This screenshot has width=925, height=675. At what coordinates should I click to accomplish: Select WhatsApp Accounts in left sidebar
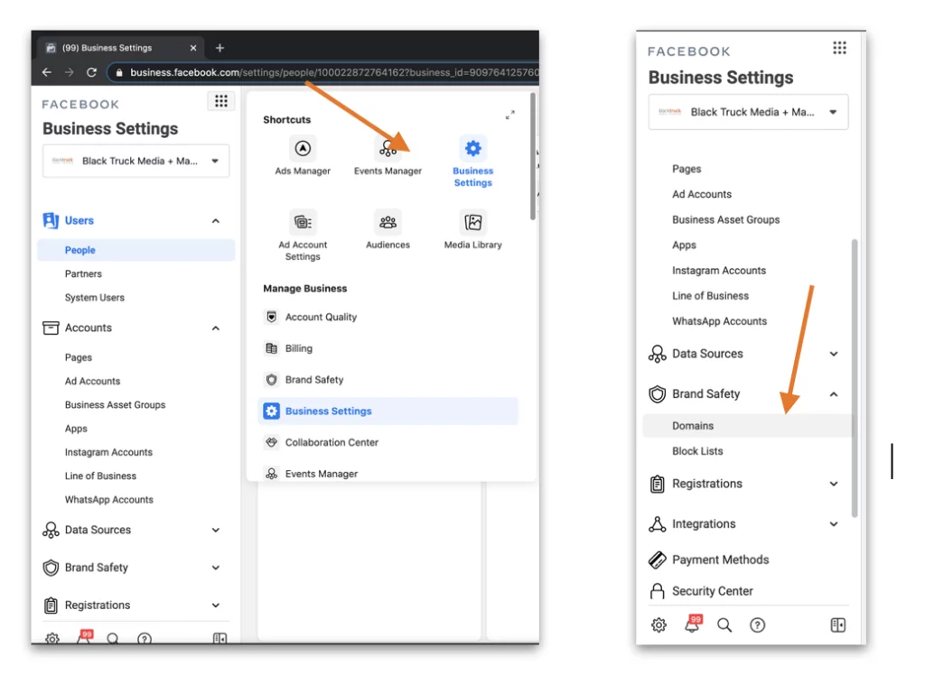(x=109, y=499)
